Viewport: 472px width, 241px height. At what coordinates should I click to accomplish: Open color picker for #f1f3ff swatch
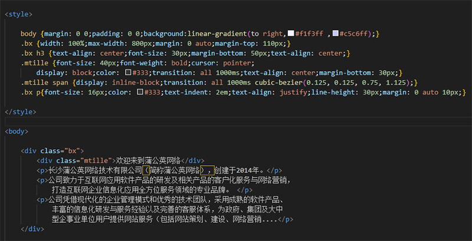pyautogui.click(x=291, y=34)
